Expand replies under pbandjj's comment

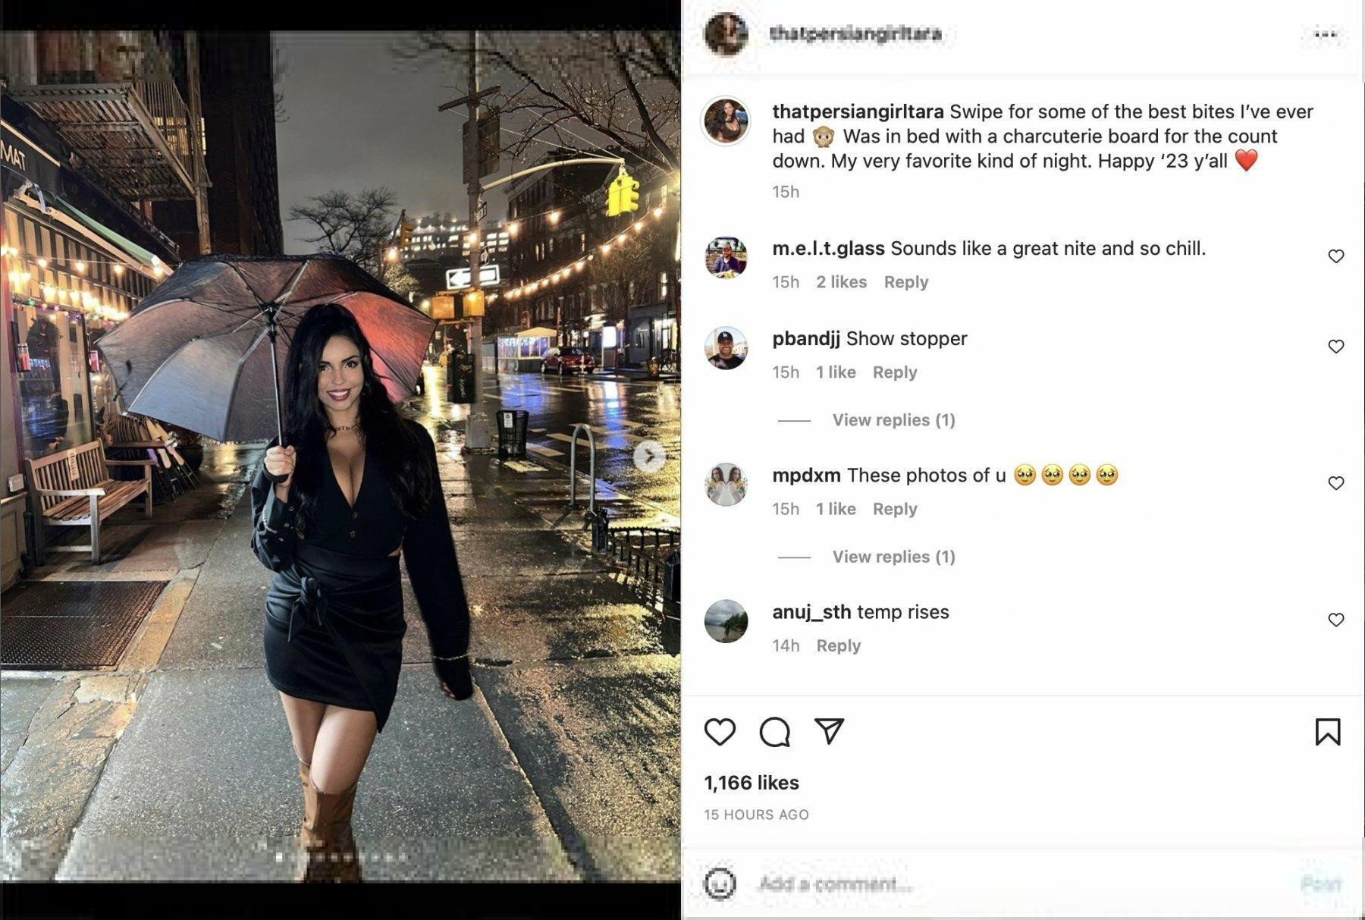pos(893,420)
